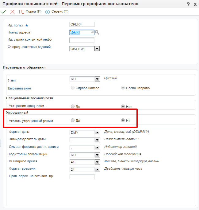Expand the Формат даты dropdown
Screen dimensions: 199x210
pyautogui.click(x=97, y=133)
